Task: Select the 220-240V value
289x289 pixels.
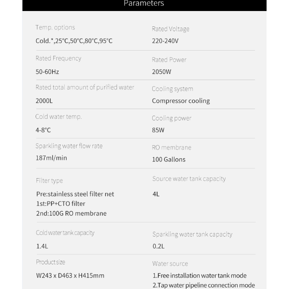Action: pos(165,41)
